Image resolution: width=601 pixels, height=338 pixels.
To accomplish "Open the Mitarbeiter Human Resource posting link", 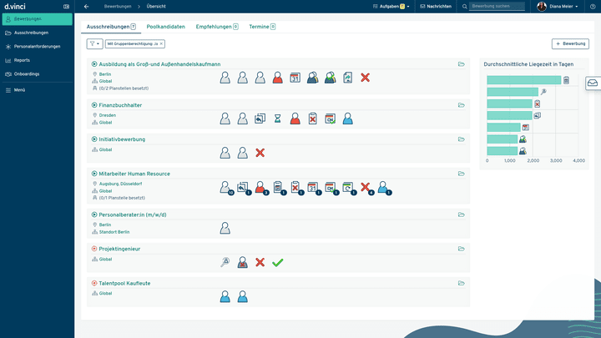I will (134, 174).
